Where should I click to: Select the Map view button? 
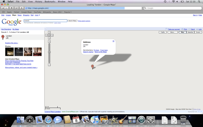pyautogui.click(x=182, y=32)
